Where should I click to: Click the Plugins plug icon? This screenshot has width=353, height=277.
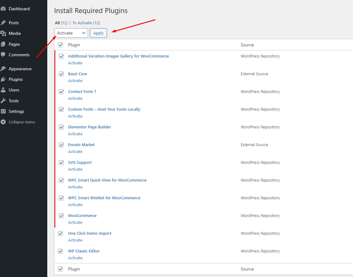[3, 79]
